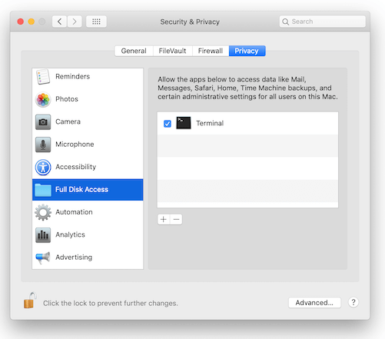The height and width of the screenshot is (339, 385).
Task: Go forward with the right arrow
Action: (75, 22)
